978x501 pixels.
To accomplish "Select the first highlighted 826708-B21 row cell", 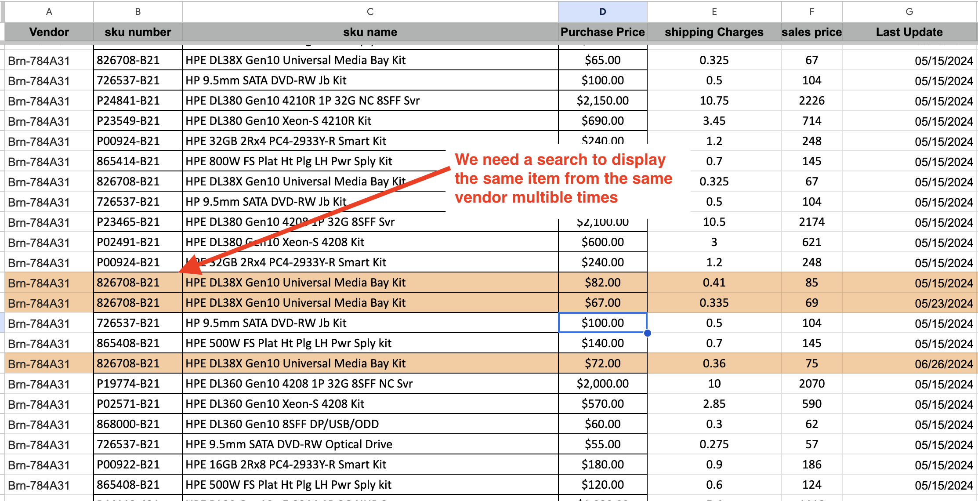I will 138,283.
